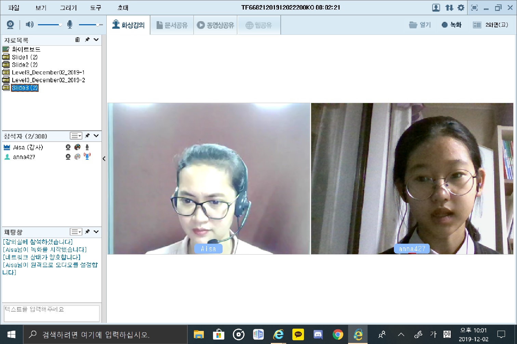Click the network transfer arrows icon
This screenshot has height=344, width=517.
[449, 8]
